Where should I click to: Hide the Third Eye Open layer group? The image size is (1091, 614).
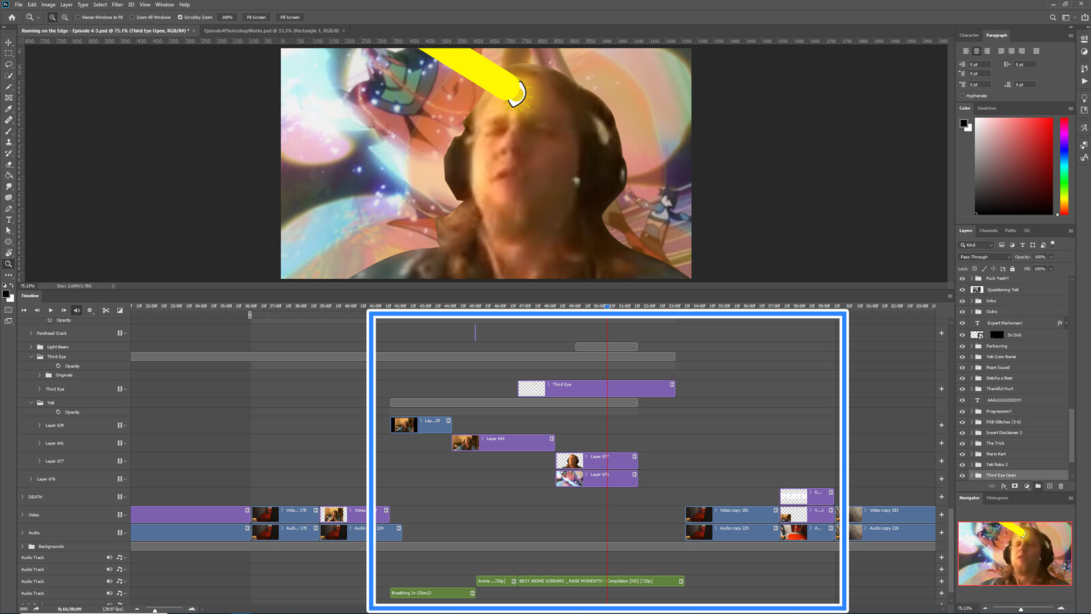point(962,475)
